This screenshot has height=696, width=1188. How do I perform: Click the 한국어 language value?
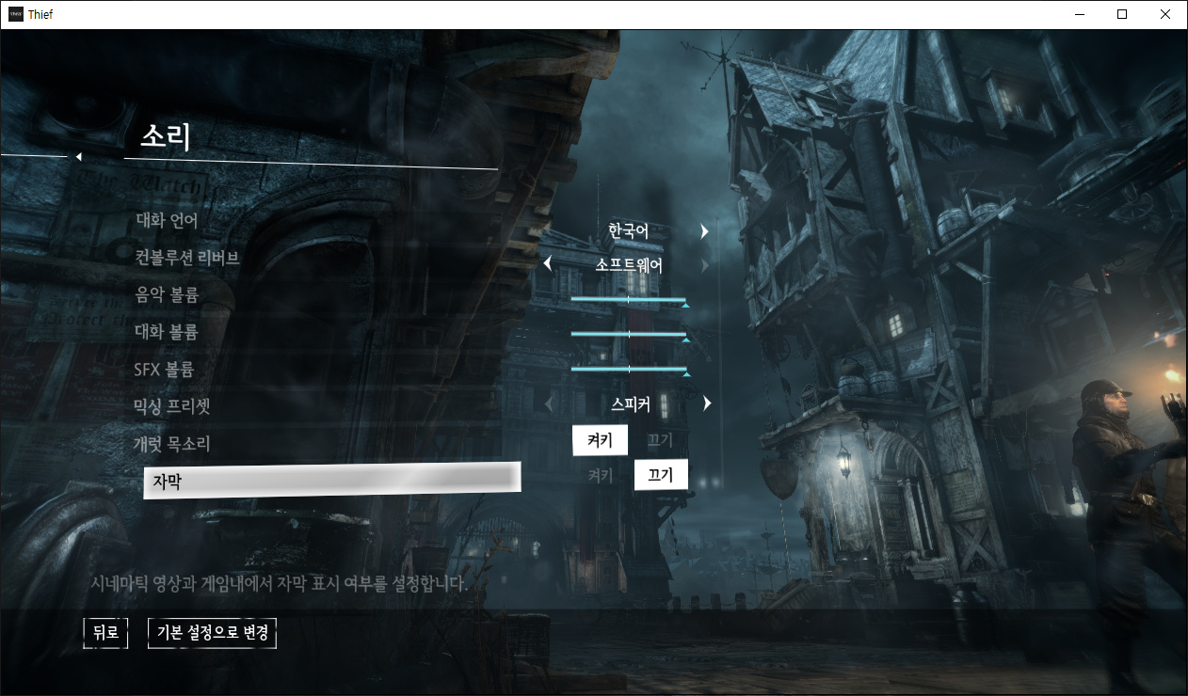coord(628,230)
